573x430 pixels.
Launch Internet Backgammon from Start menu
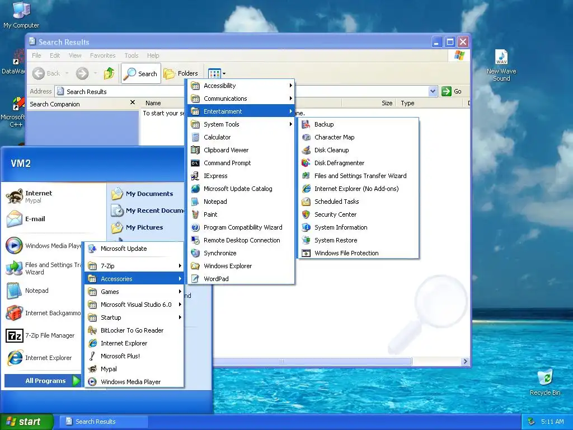pos(43,313)
